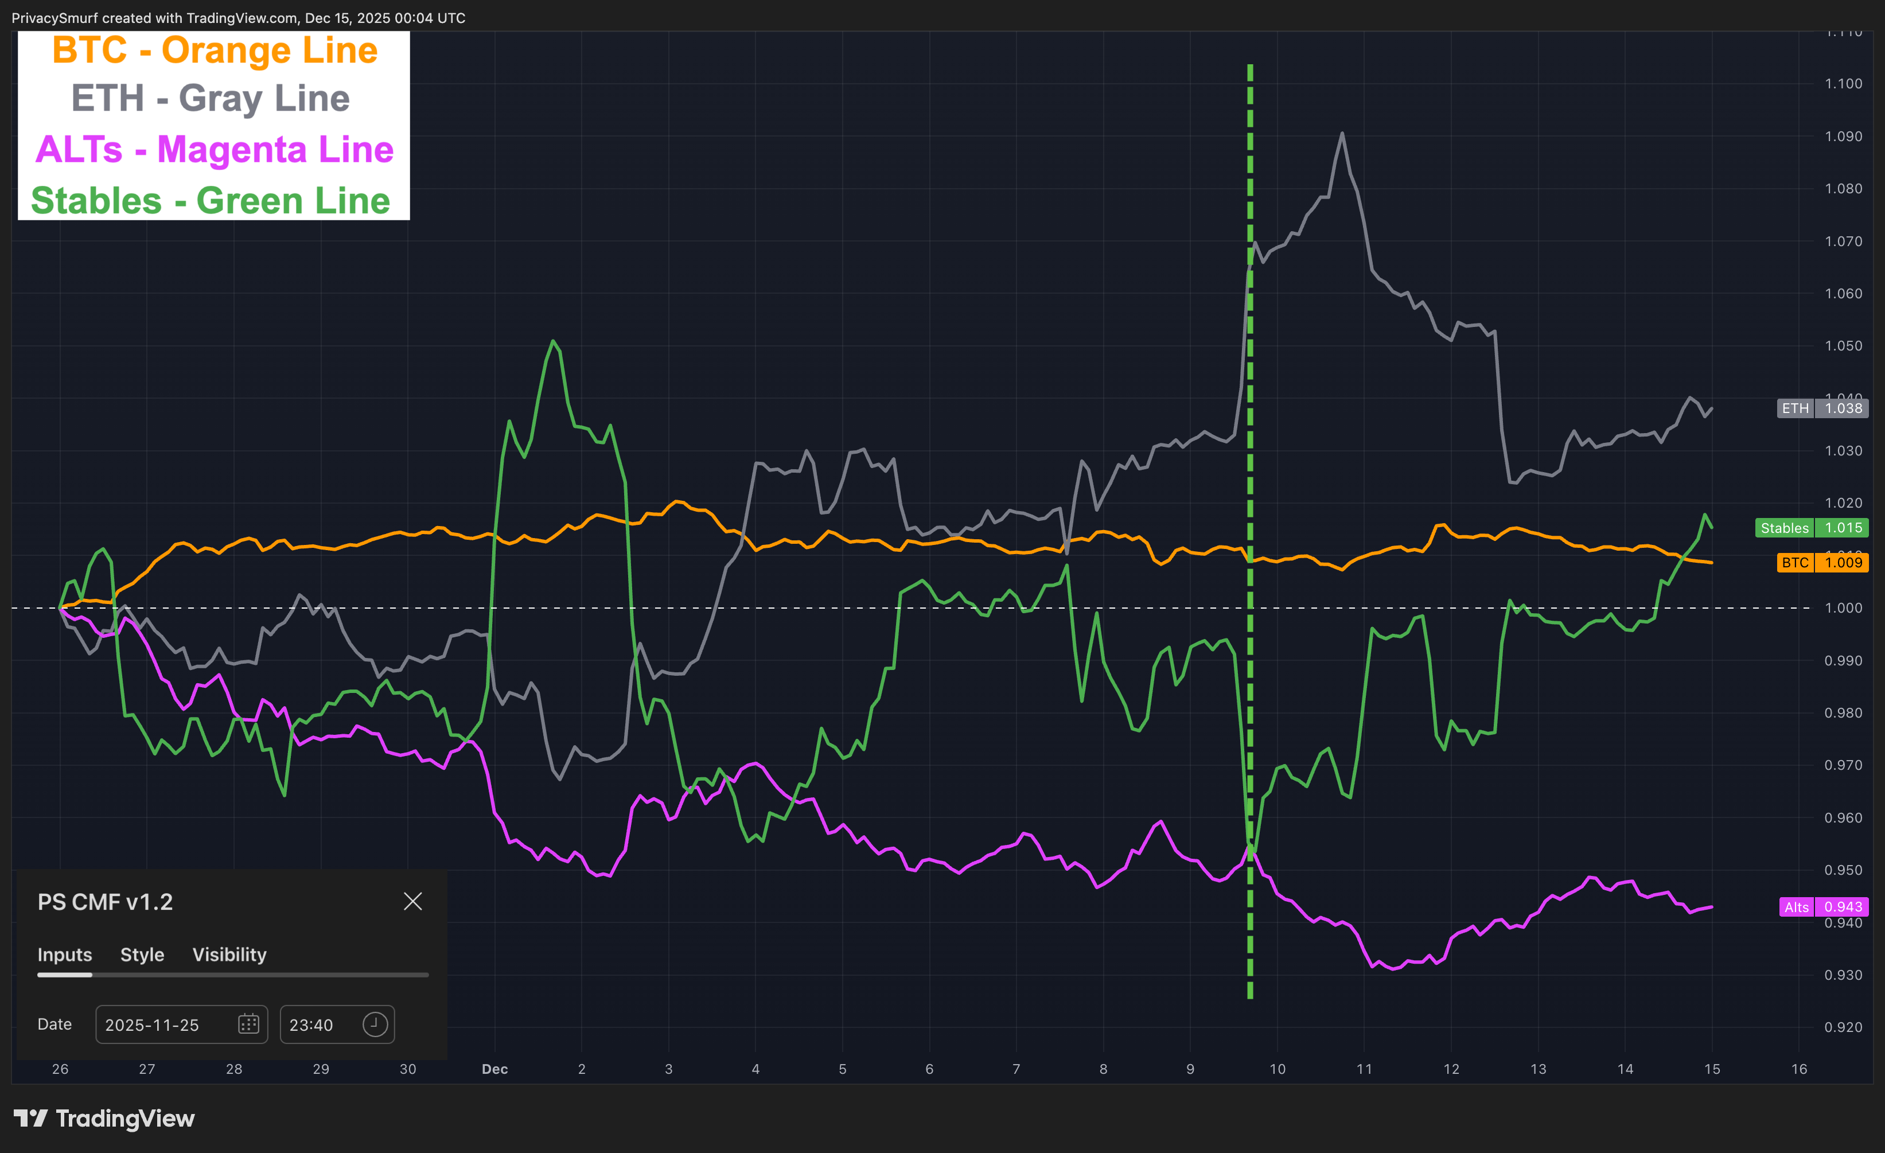This screenshot has width=1885, height=1153.
Task: Select the Inputs tab
Action: click(x=64, y=954)
